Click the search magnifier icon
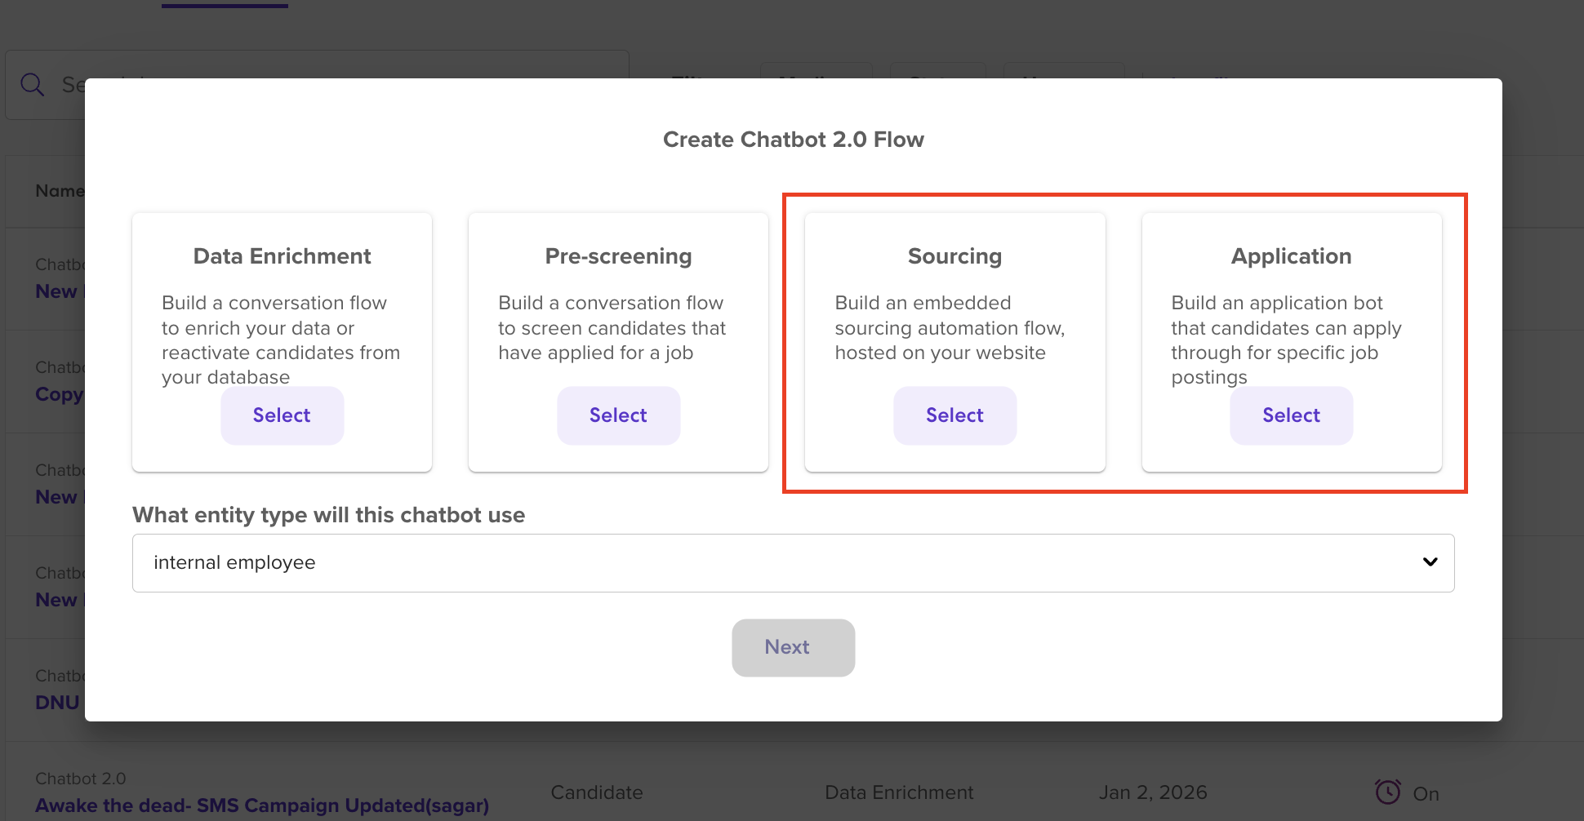 coord(33,84)
